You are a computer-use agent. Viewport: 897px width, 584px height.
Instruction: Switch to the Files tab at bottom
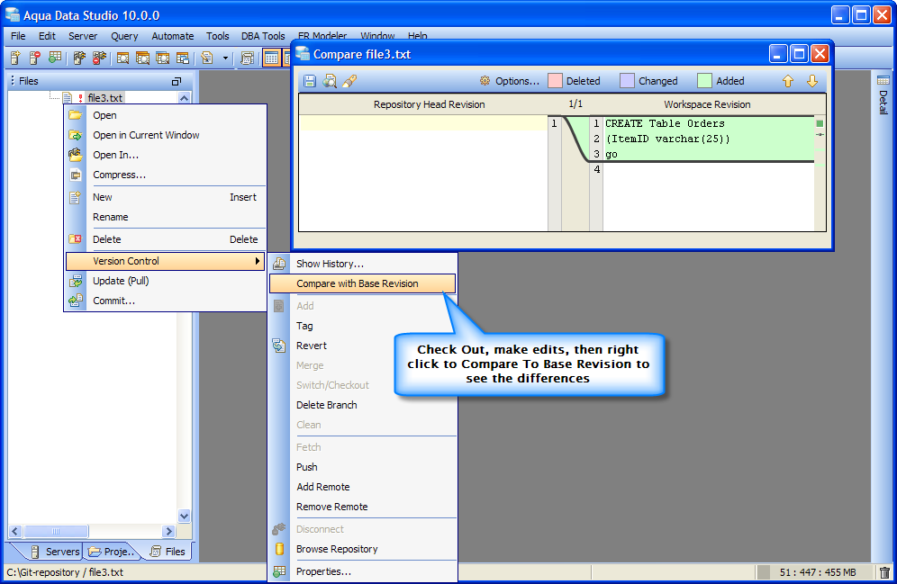click(x=168, y=552)
